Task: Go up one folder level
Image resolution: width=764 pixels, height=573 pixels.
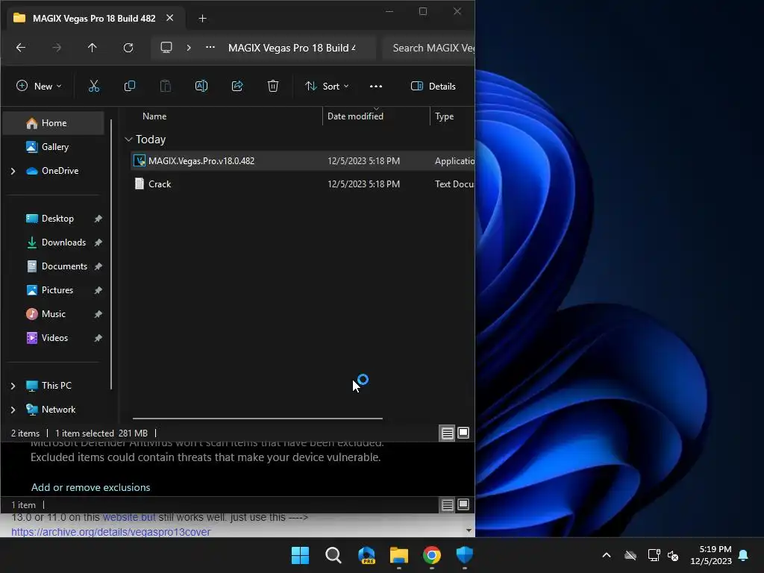Action: click(x=92, y=48)
